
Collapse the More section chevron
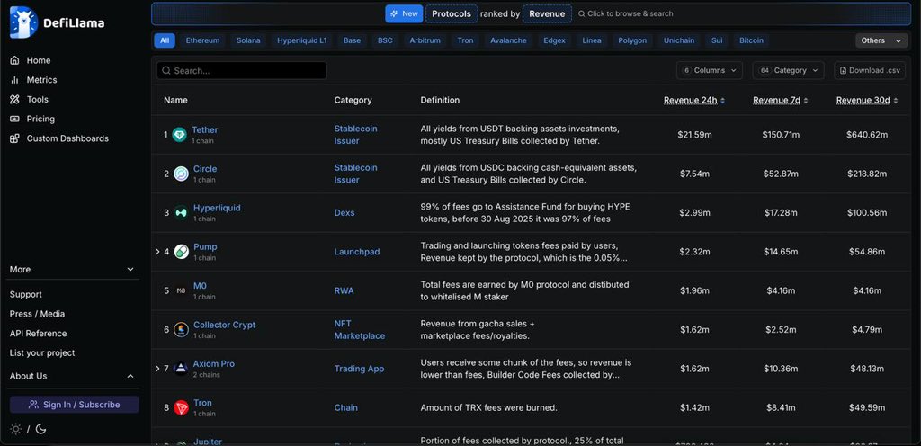130,270
